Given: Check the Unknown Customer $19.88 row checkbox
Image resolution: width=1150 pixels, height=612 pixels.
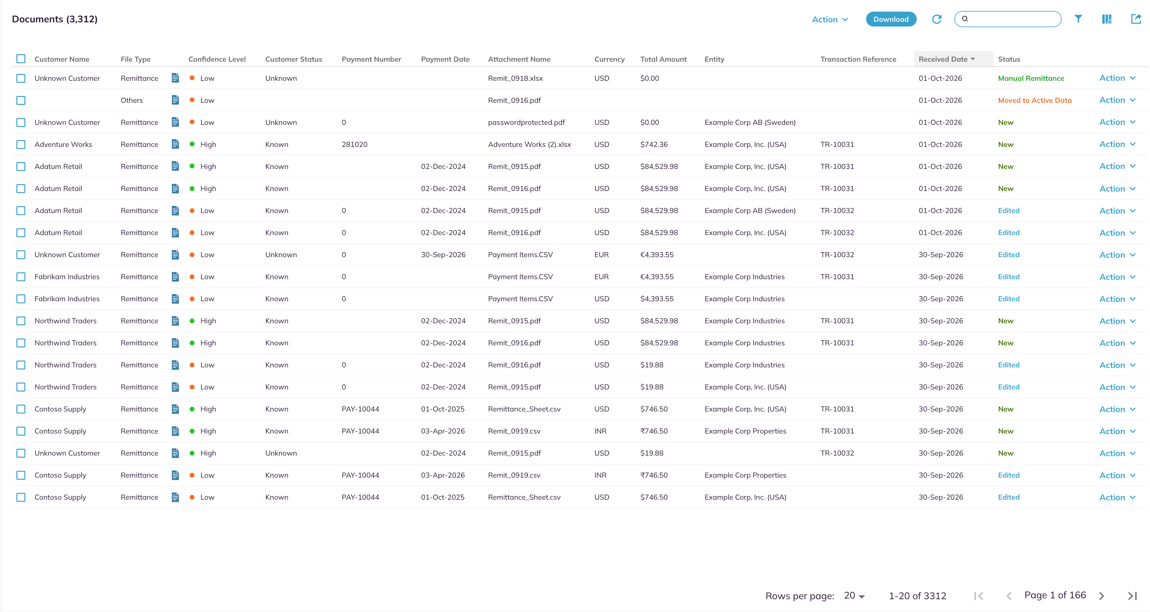Looking at the screenshot, I should click(21, 453).
